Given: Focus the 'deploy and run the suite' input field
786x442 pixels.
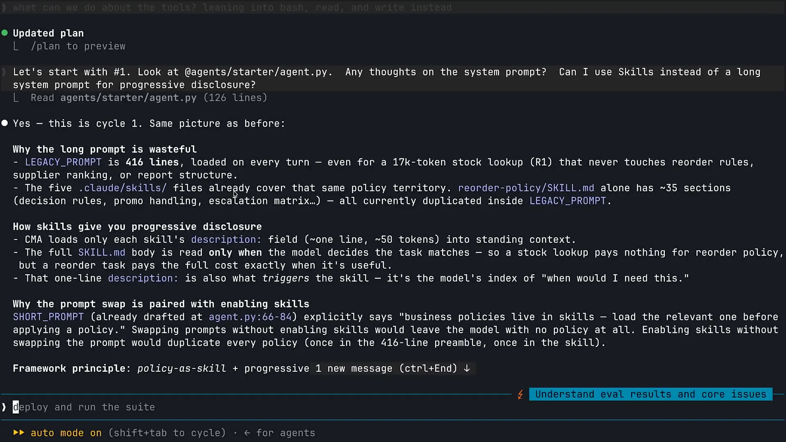Looking at the screenshot, I should pos(393,407).
